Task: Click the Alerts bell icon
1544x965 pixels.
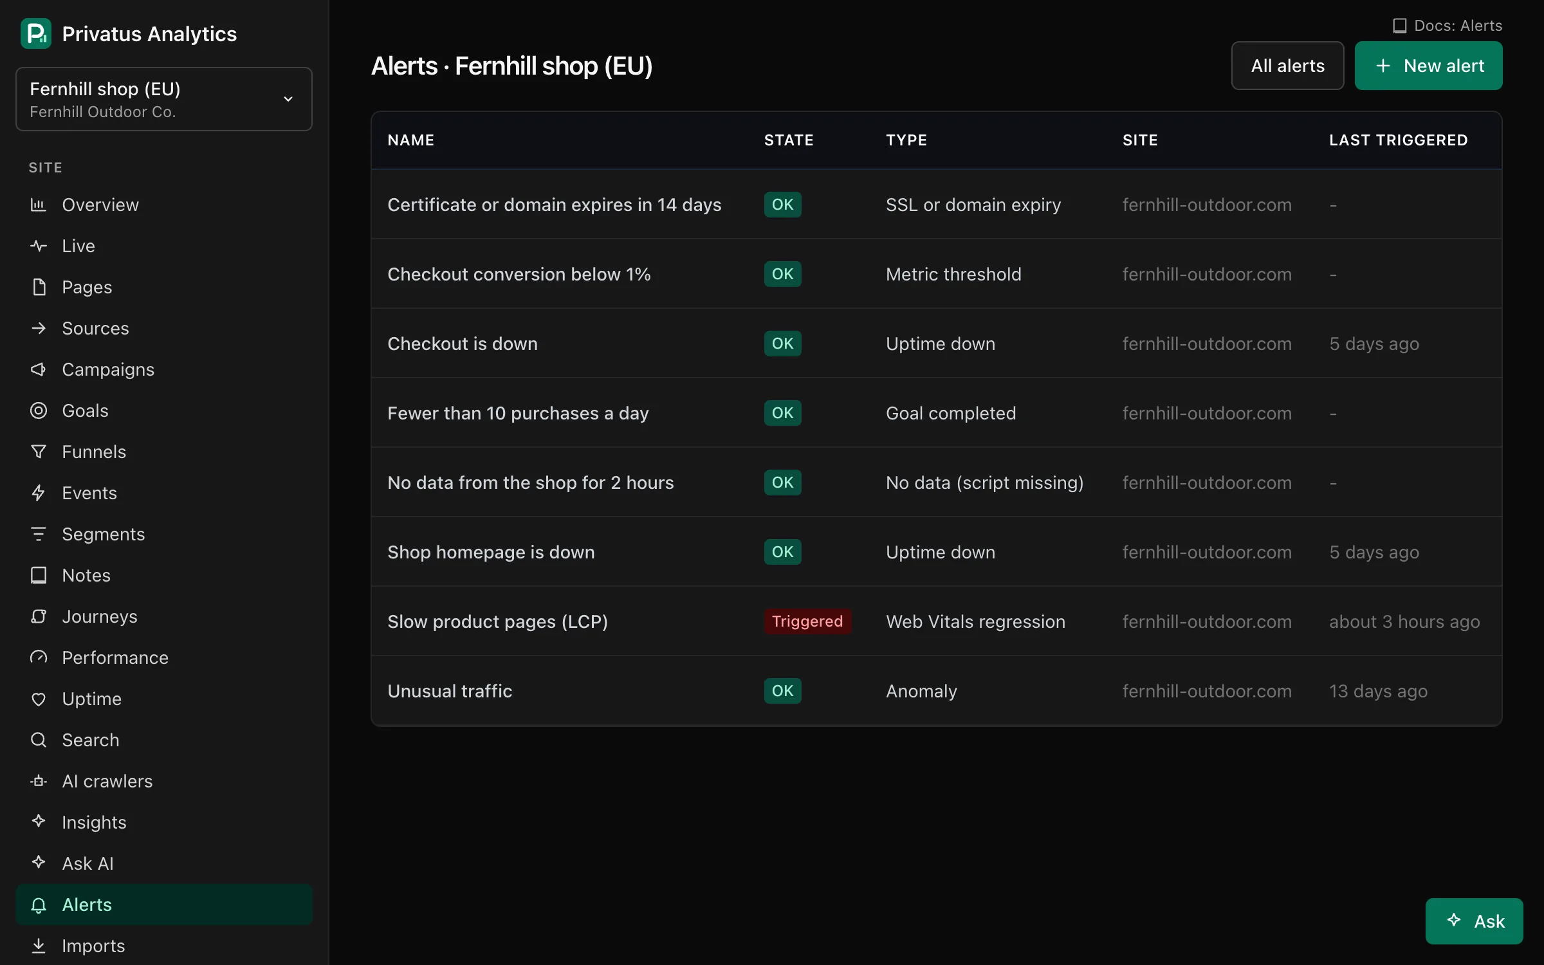Action: [x=39, y=905]
